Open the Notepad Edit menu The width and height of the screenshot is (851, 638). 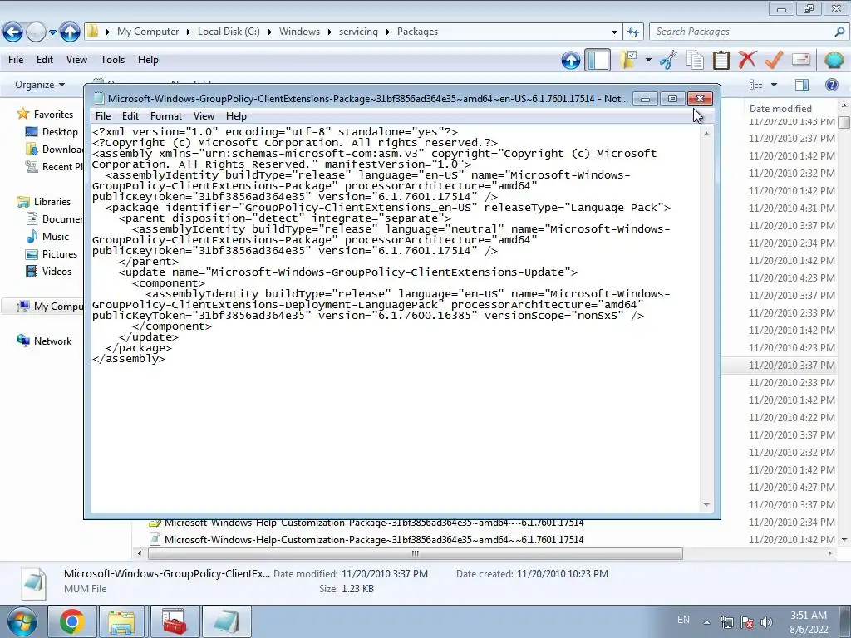pos(130,116)
